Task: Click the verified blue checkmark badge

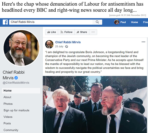Action: [x=16, y=78]
